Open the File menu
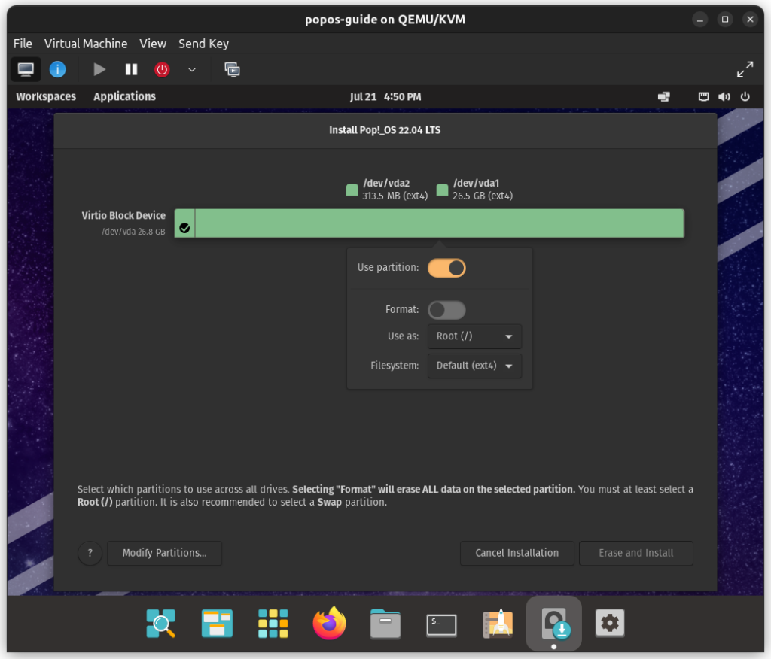 23,44
